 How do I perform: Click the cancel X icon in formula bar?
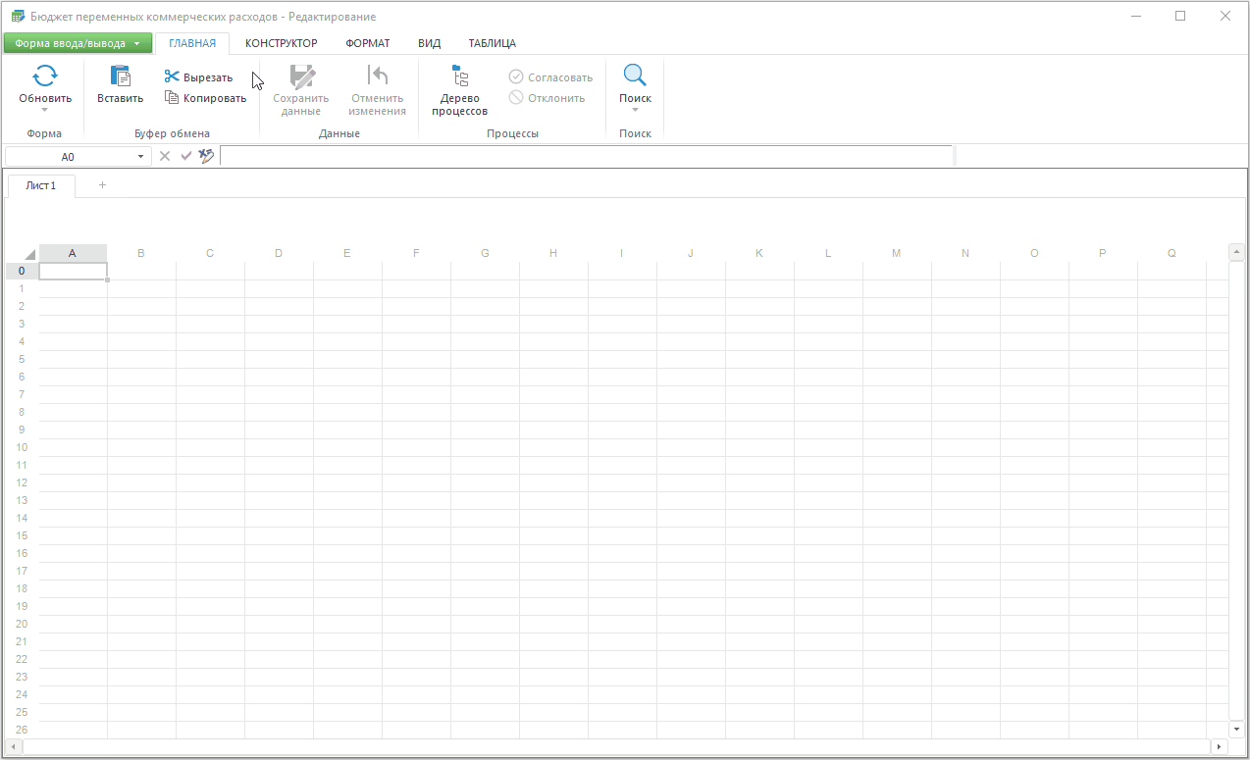[165, 156]
